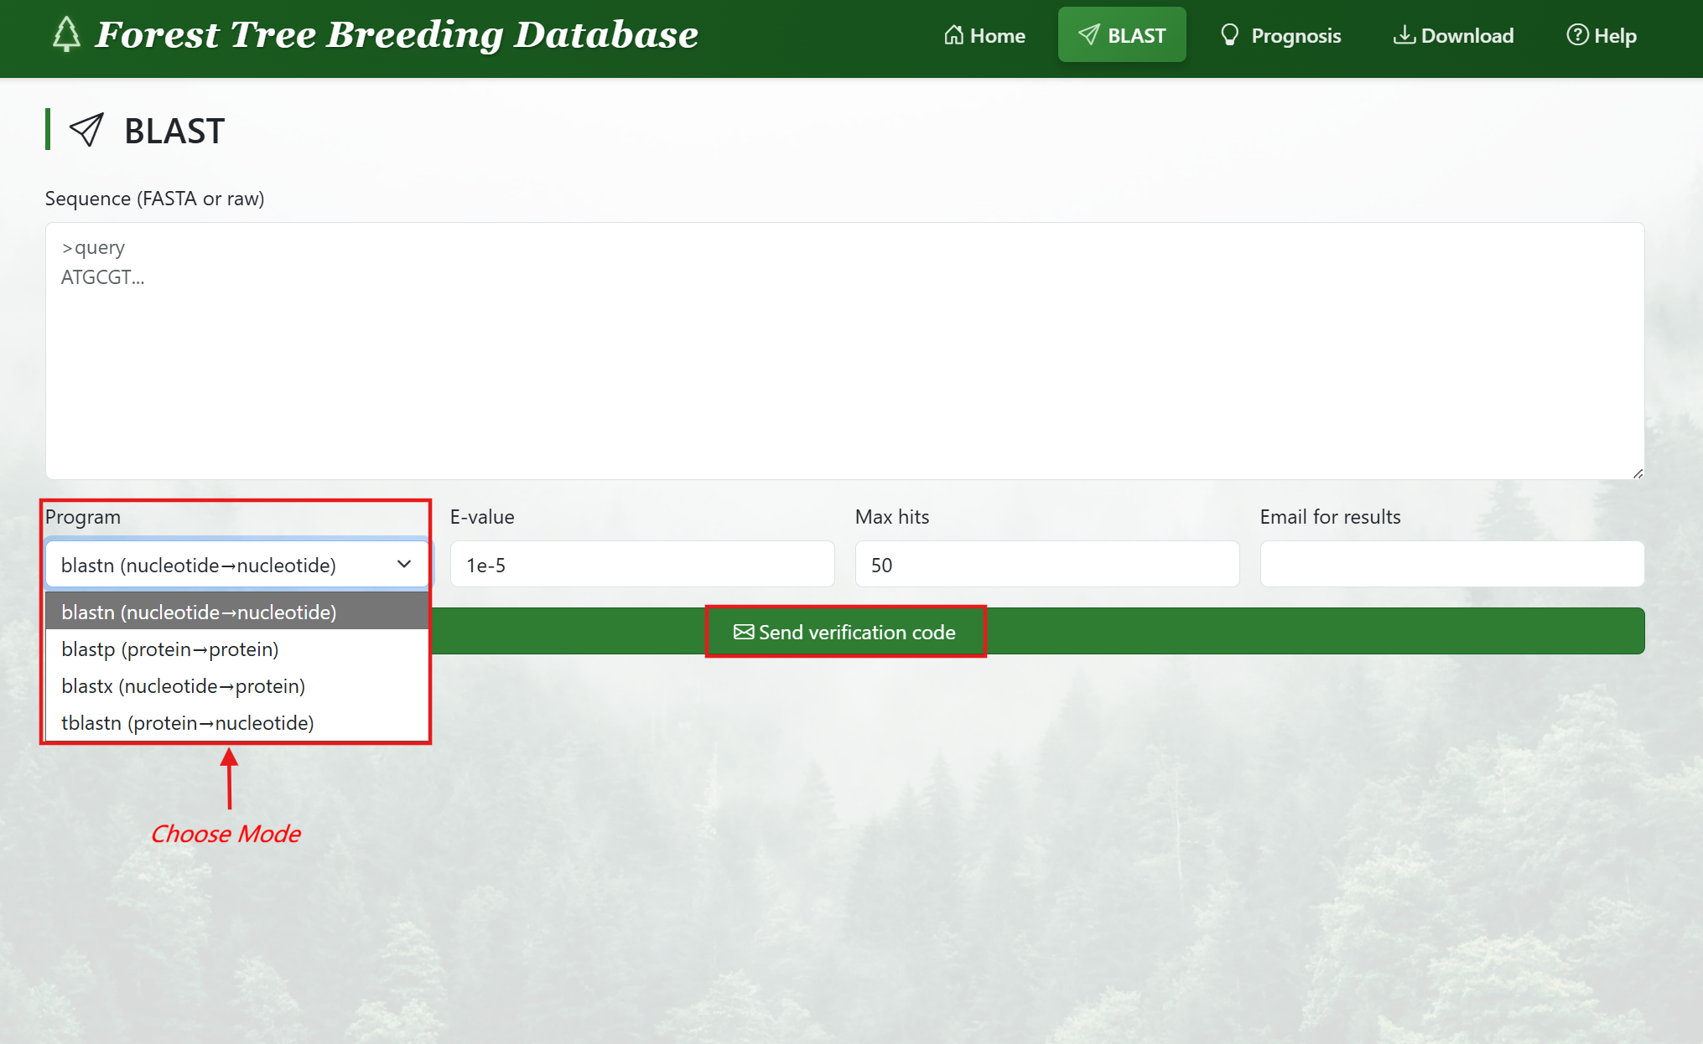The image size is (1703, 1044).
Task: Go to the Prognosis page
Action: (1280, 35)
